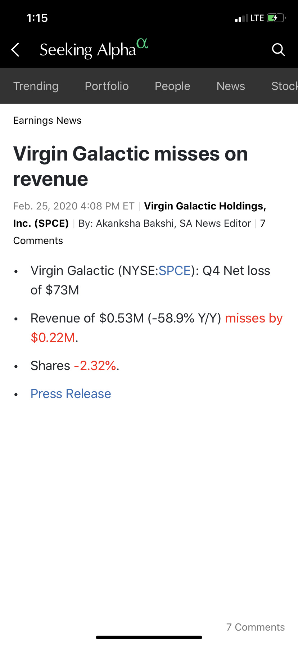Select the News tab
298x645 pixels.
point(231,86)
